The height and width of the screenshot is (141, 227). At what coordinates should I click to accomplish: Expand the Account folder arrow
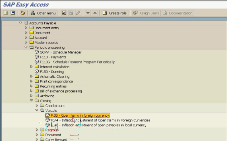(x=26, y=37)
